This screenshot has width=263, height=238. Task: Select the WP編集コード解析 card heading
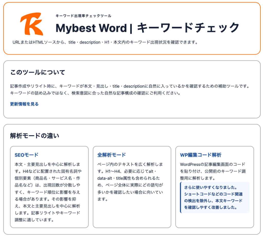pos(201,155)
